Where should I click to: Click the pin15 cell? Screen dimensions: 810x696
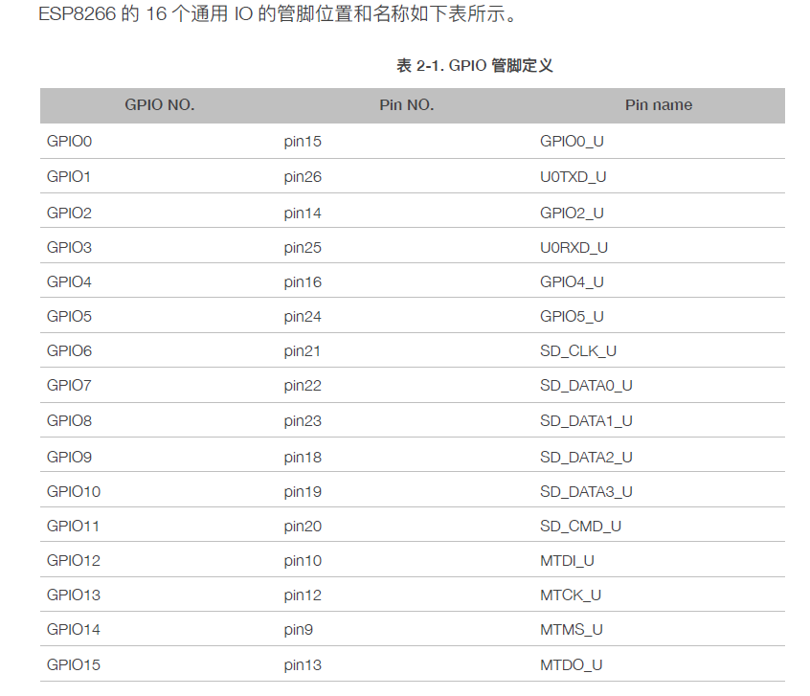coord(303,142)
